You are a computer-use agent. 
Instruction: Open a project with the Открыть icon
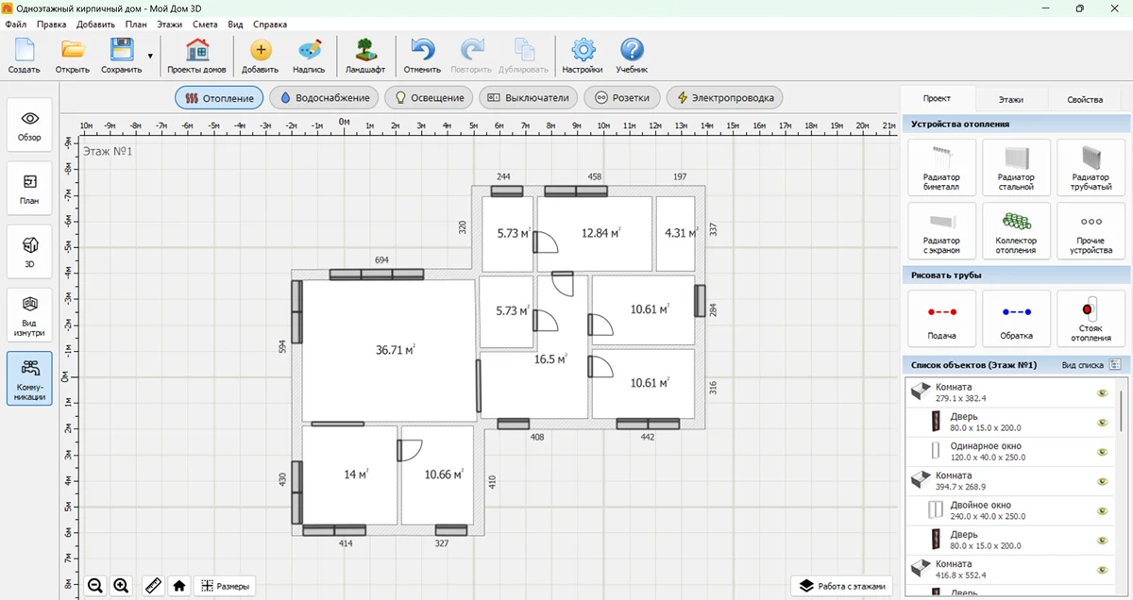[73, 57]
